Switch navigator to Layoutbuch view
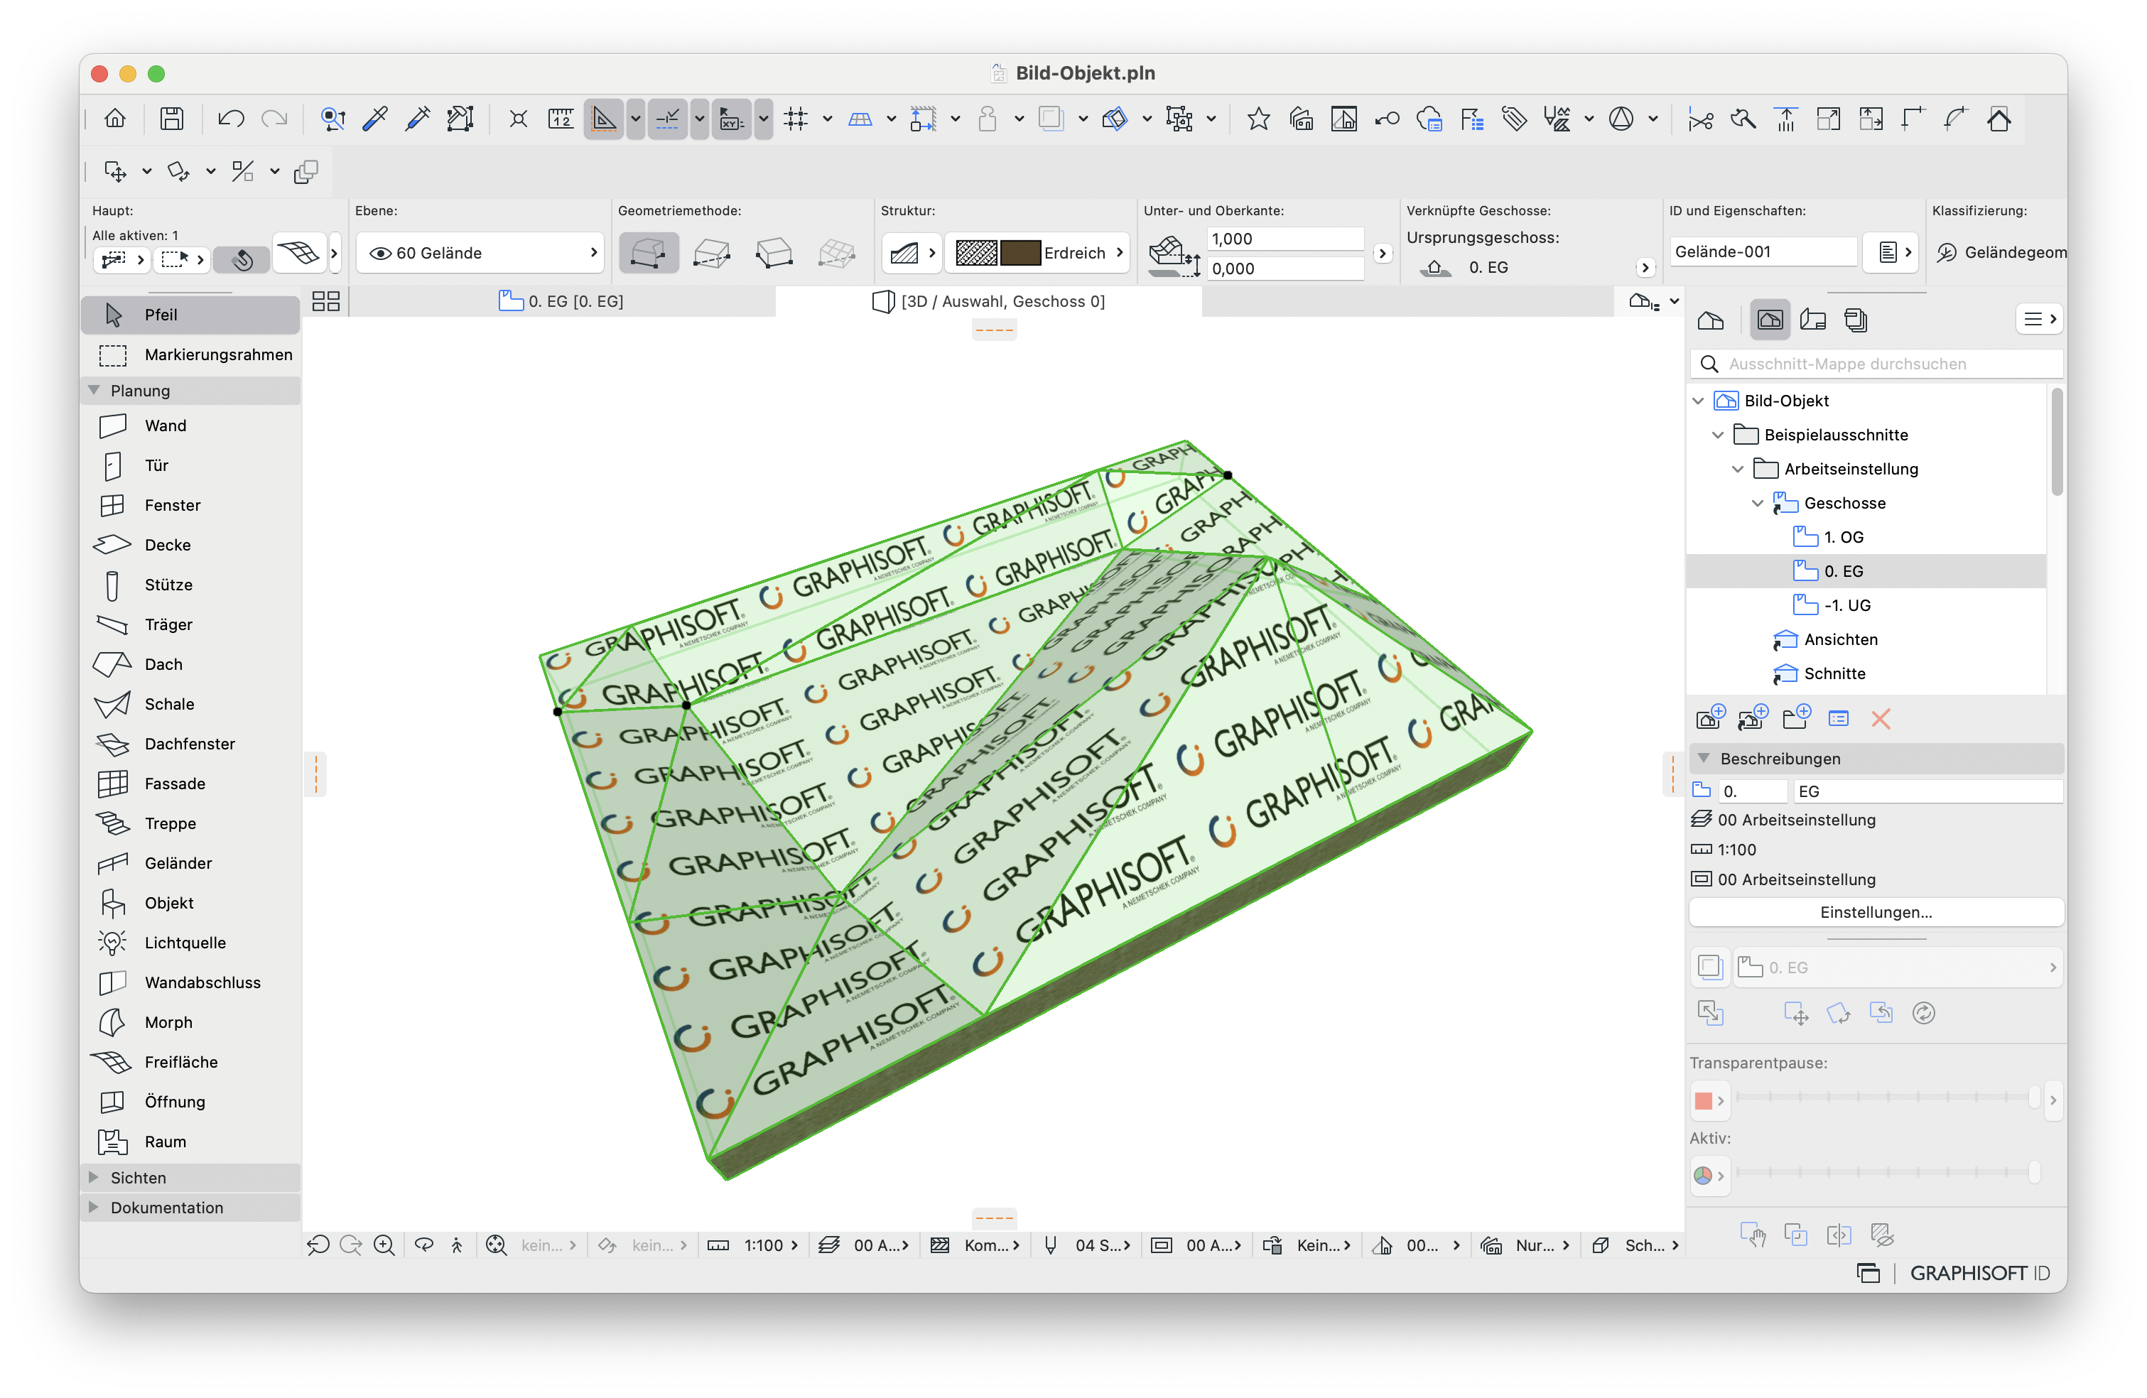2147x1398 pixels. 1813,320
